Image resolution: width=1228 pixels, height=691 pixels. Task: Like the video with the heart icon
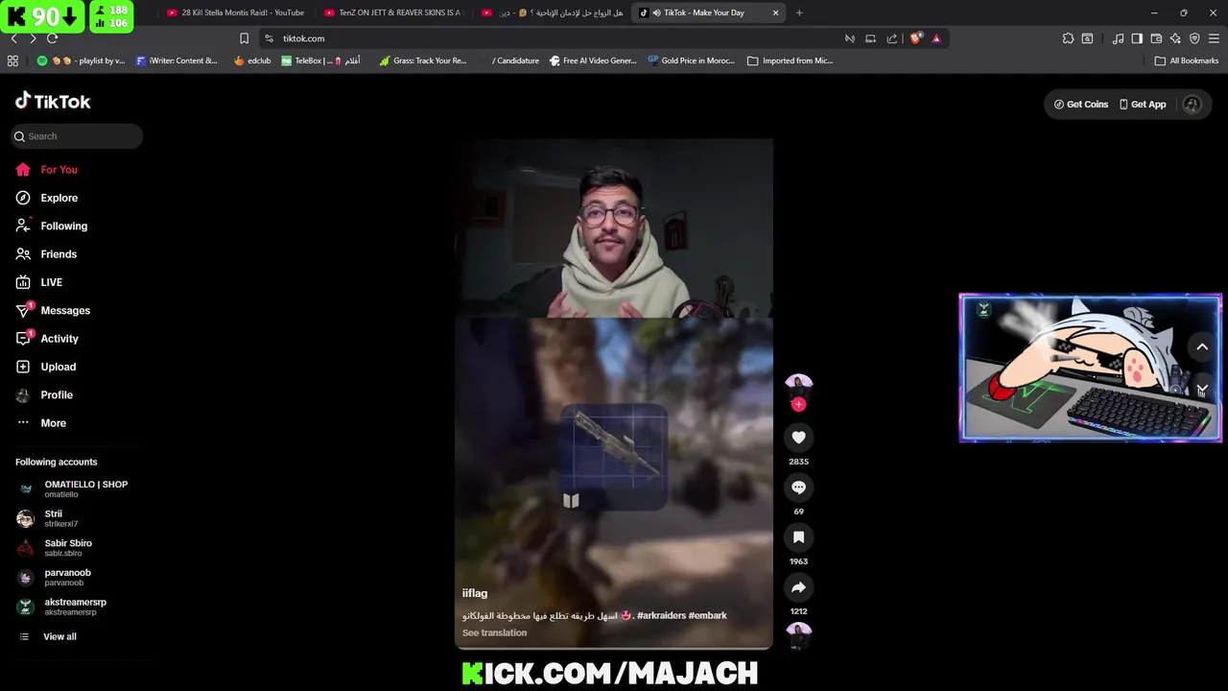(798, 438)
